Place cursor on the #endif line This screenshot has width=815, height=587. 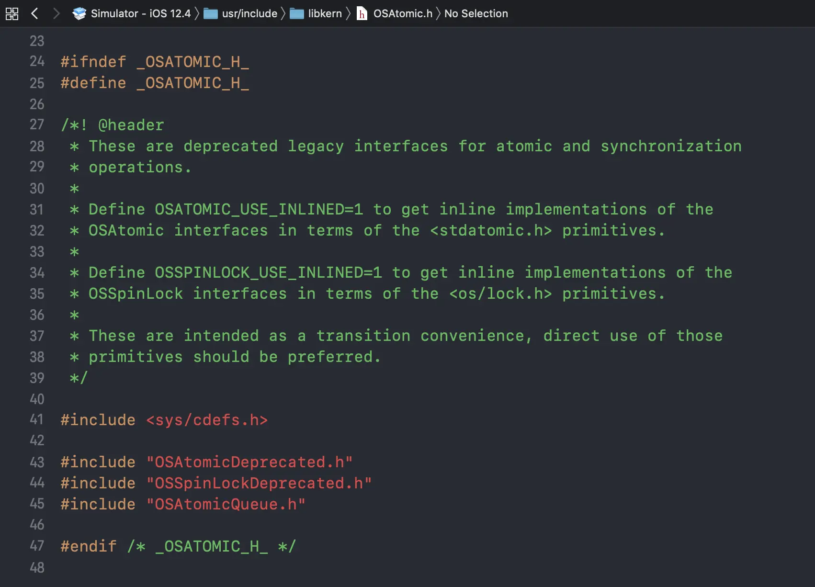(178, 546)
